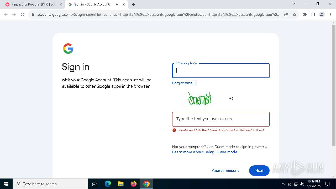This screenshot has height=189, width=336.
Task: Open the Chrome profile avatar
Action: click(322, 14)
